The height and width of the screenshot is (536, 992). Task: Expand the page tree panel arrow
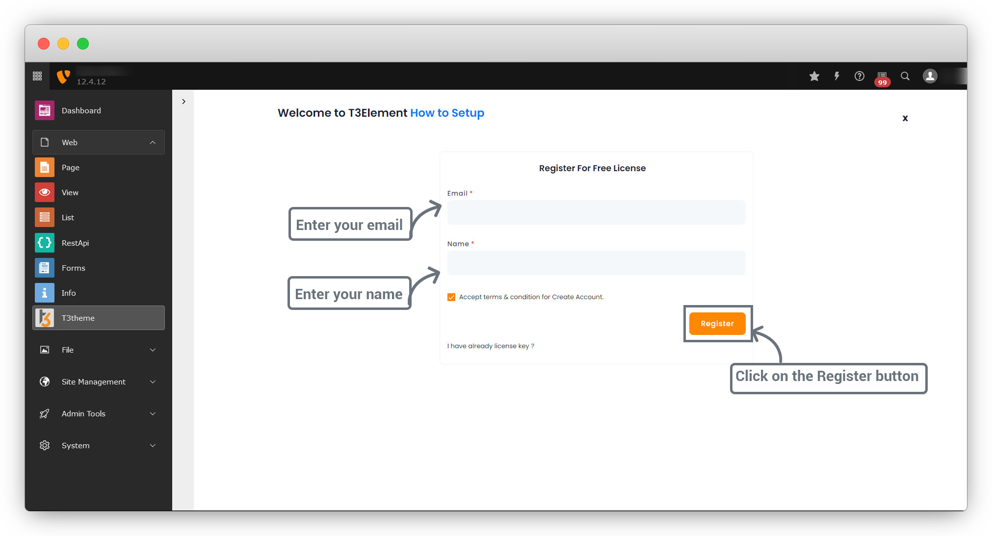pyautogui.click(x=183, y=102)
